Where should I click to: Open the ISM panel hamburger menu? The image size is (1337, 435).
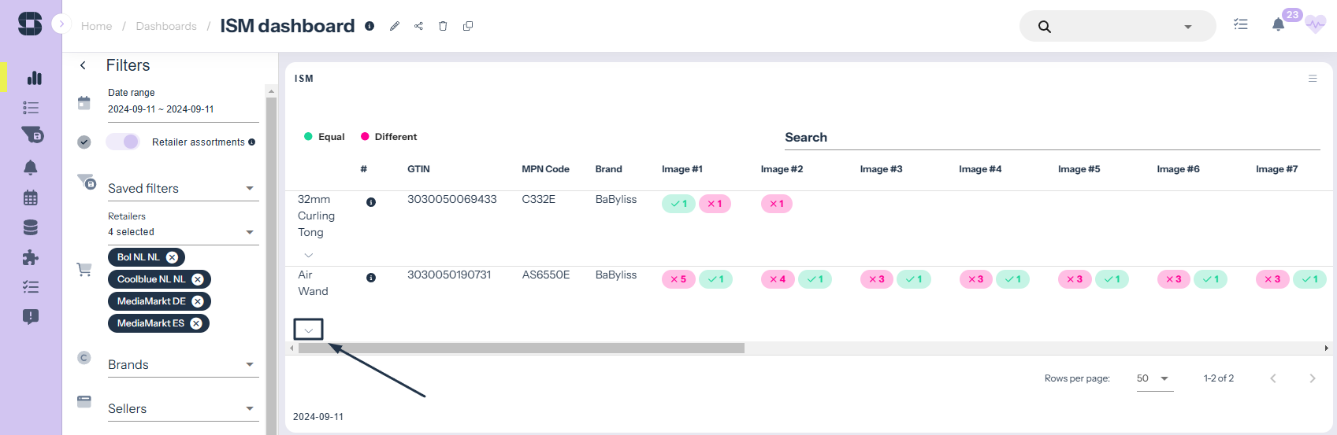[x=1313, y=79]
